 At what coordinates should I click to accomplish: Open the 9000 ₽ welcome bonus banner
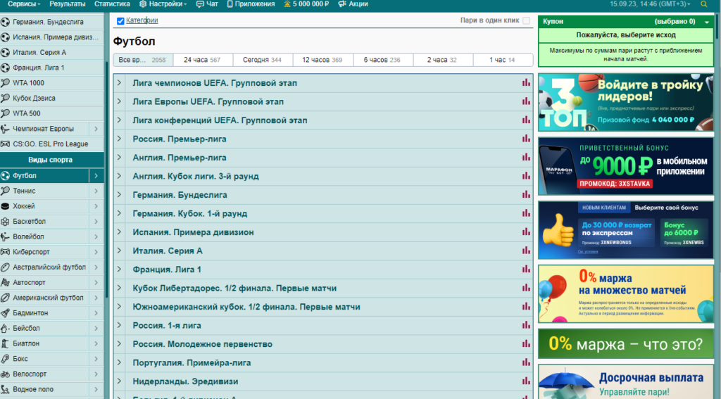click(x=625, y=166)
